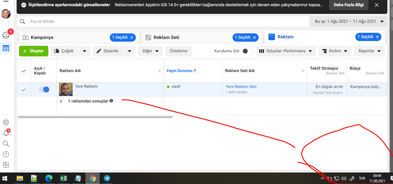This screenshot has height=184, width=393.
Task: Click the campaigns table grid icon in sidebar
Action: click(x=6, y=48)
